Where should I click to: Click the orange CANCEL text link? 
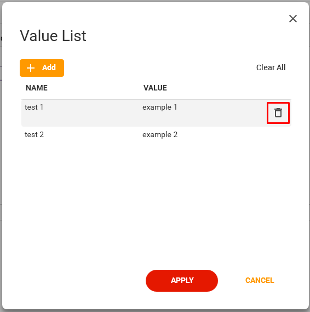click(260, 280)
